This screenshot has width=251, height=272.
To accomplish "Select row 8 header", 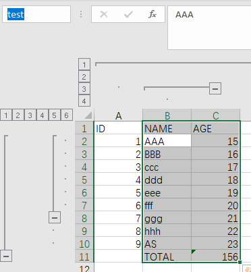I will [84, 218].
